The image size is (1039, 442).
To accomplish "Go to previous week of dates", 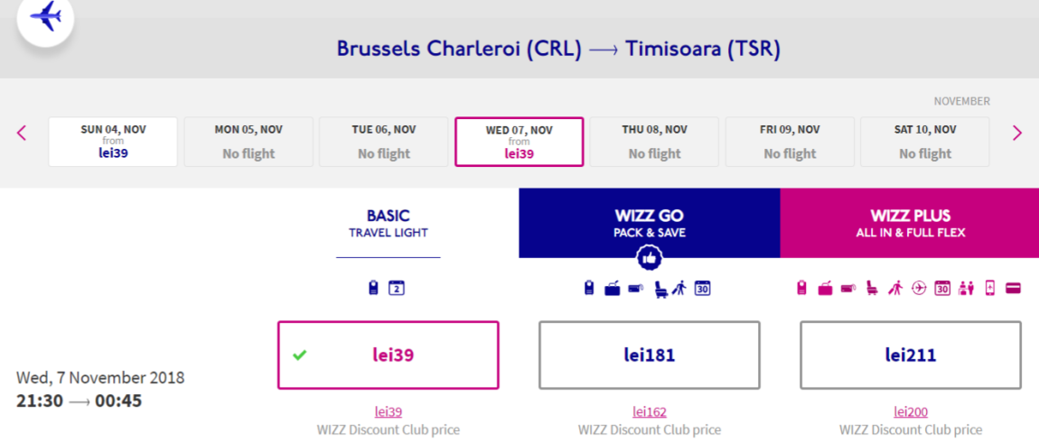I will point(22,134).
